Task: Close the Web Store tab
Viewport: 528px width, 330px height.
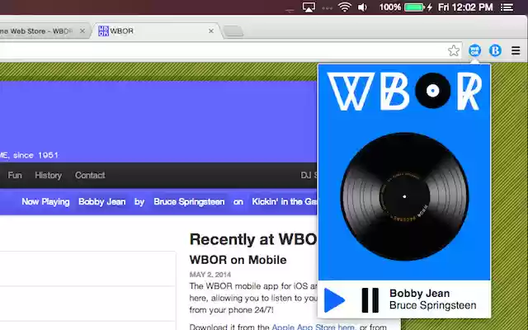Action: (x=82, y=31)
